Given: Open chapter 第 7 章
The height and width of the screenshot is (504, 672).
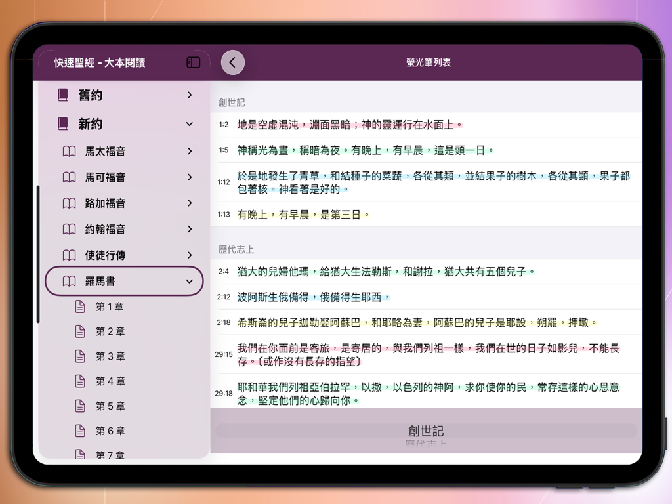Looking at the screenshot, I should pos(110,453).
